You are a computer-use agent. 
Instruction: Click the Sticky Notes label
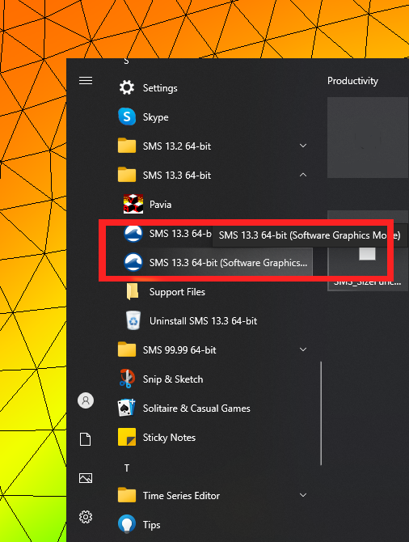click(x=169, y=438)
